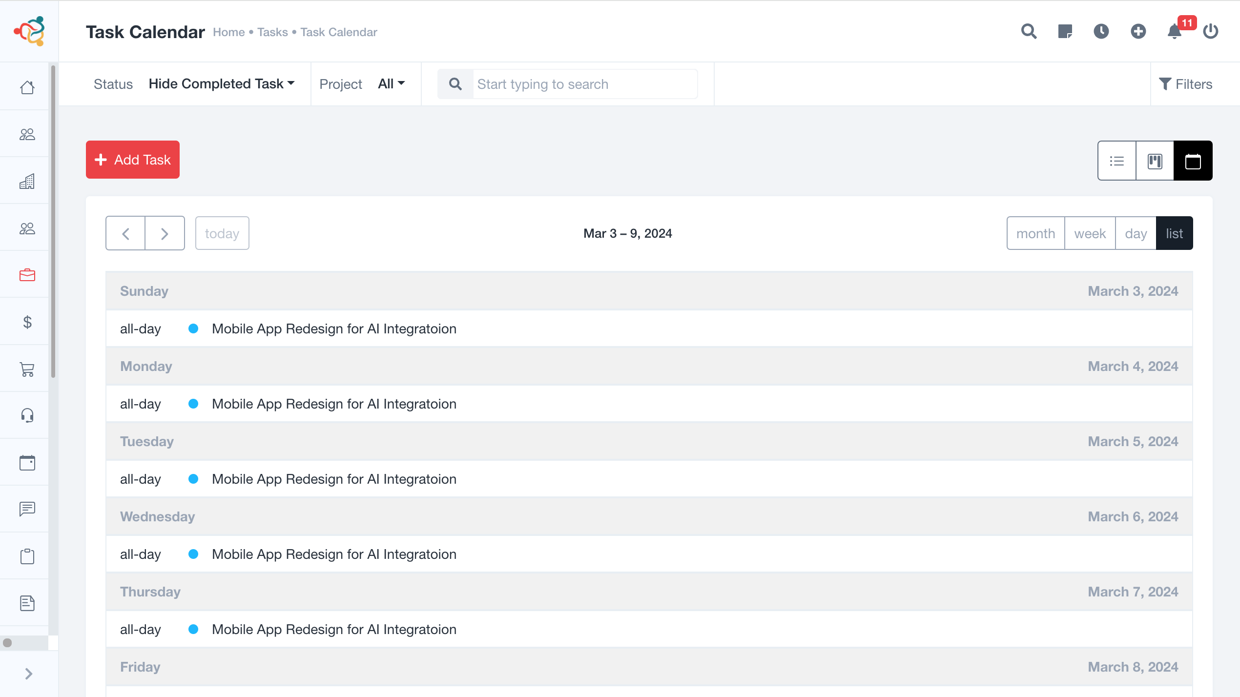Expand the Hide Completed Task status dropdown
The image size is (1240, 697).
[222, 84]
